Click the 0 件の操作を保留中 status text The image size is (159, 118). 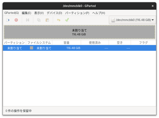click(x=18, y=111)
